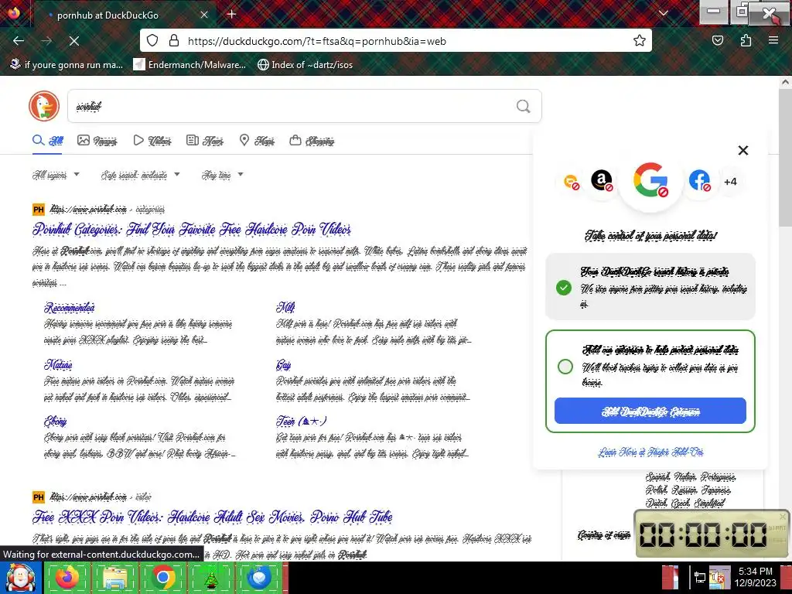Viewport: 792px width, 594px height.
Task: Switch to the Videos search tab
Action: tap(152, 141)
